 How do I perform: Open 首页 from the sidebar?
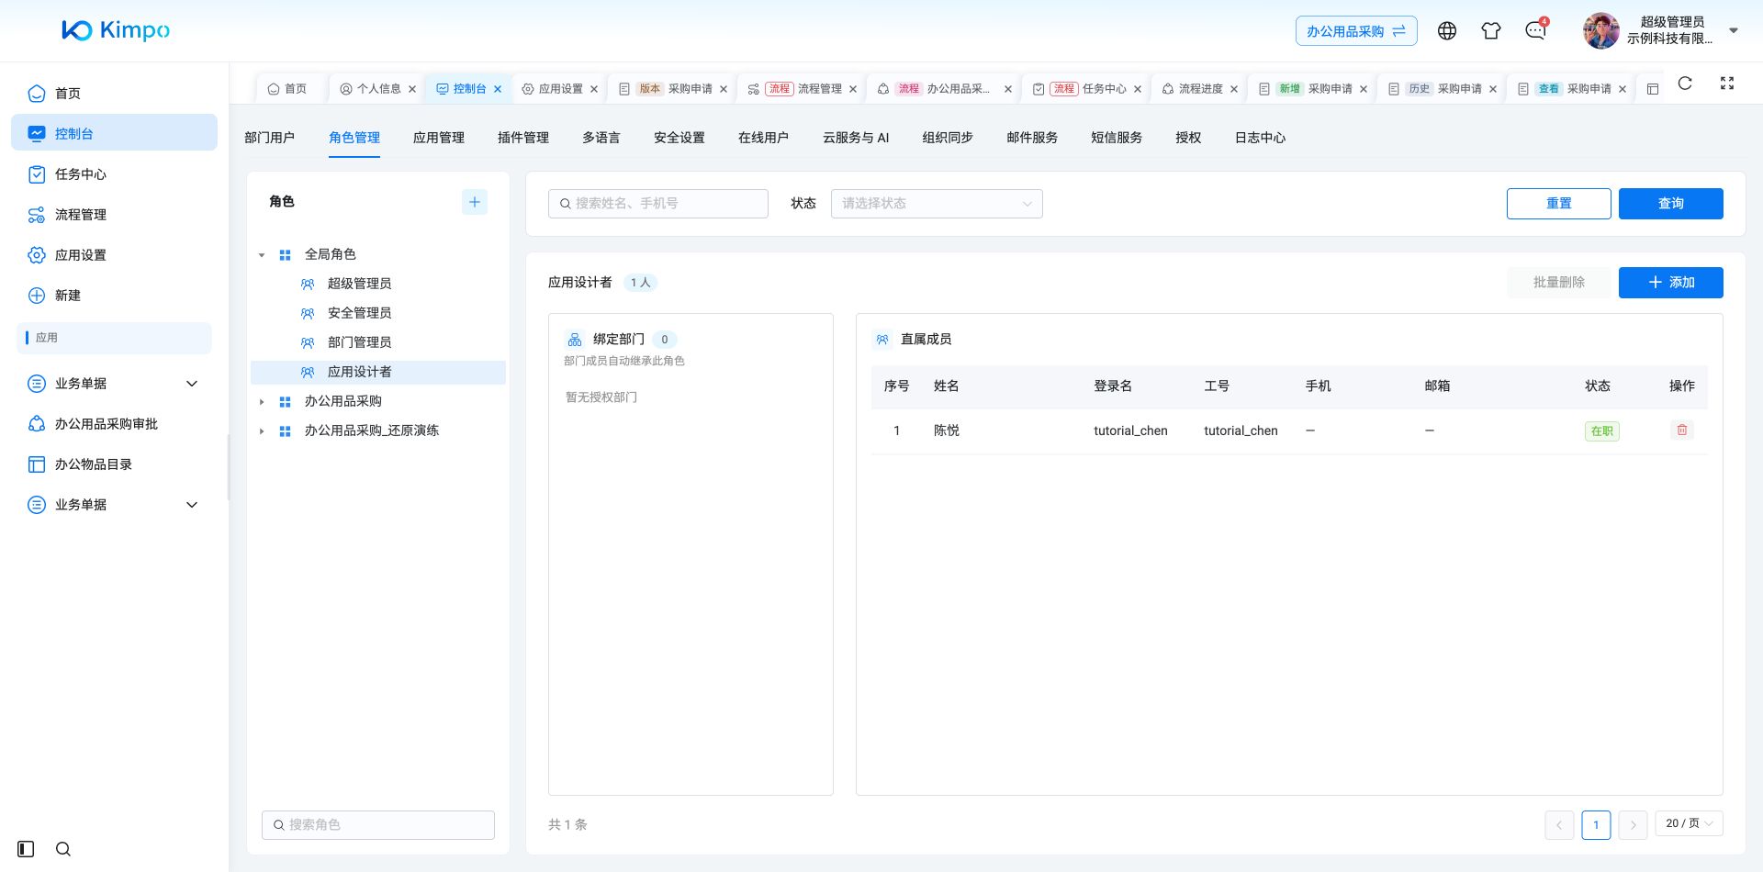pyautogui.click(x=114, y=94)
